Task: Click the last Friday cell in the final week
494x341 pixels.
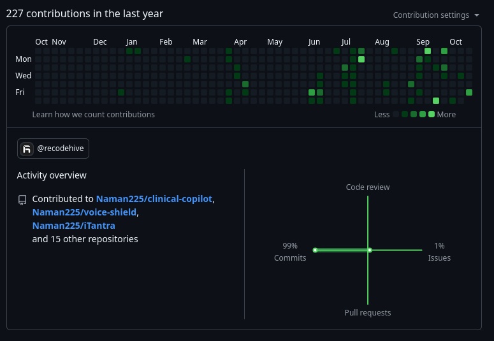Action: [x=469, y=92]
